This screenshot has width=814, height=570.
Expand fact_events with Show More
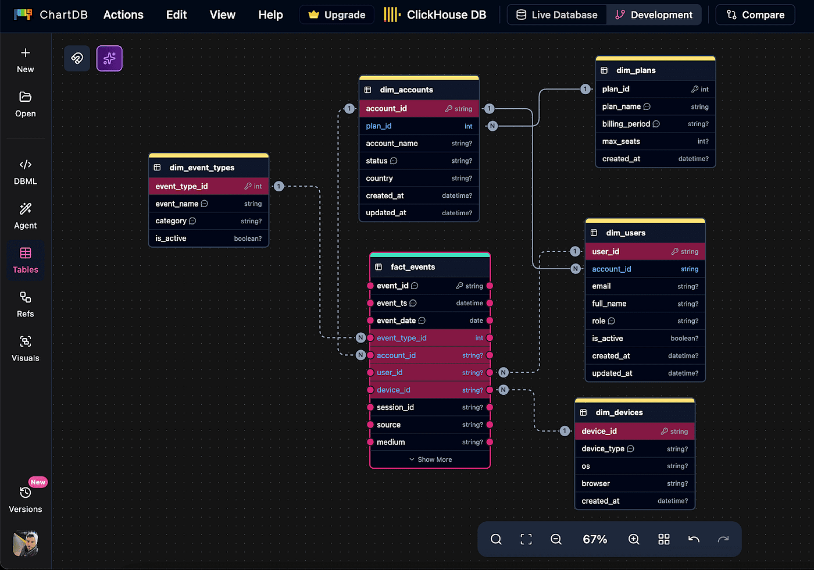click(x=430, y=459)
